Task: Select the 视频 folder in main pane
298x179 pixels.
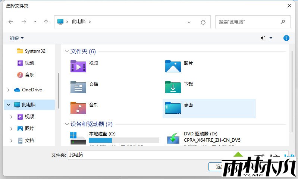Action: pos(78,66)
